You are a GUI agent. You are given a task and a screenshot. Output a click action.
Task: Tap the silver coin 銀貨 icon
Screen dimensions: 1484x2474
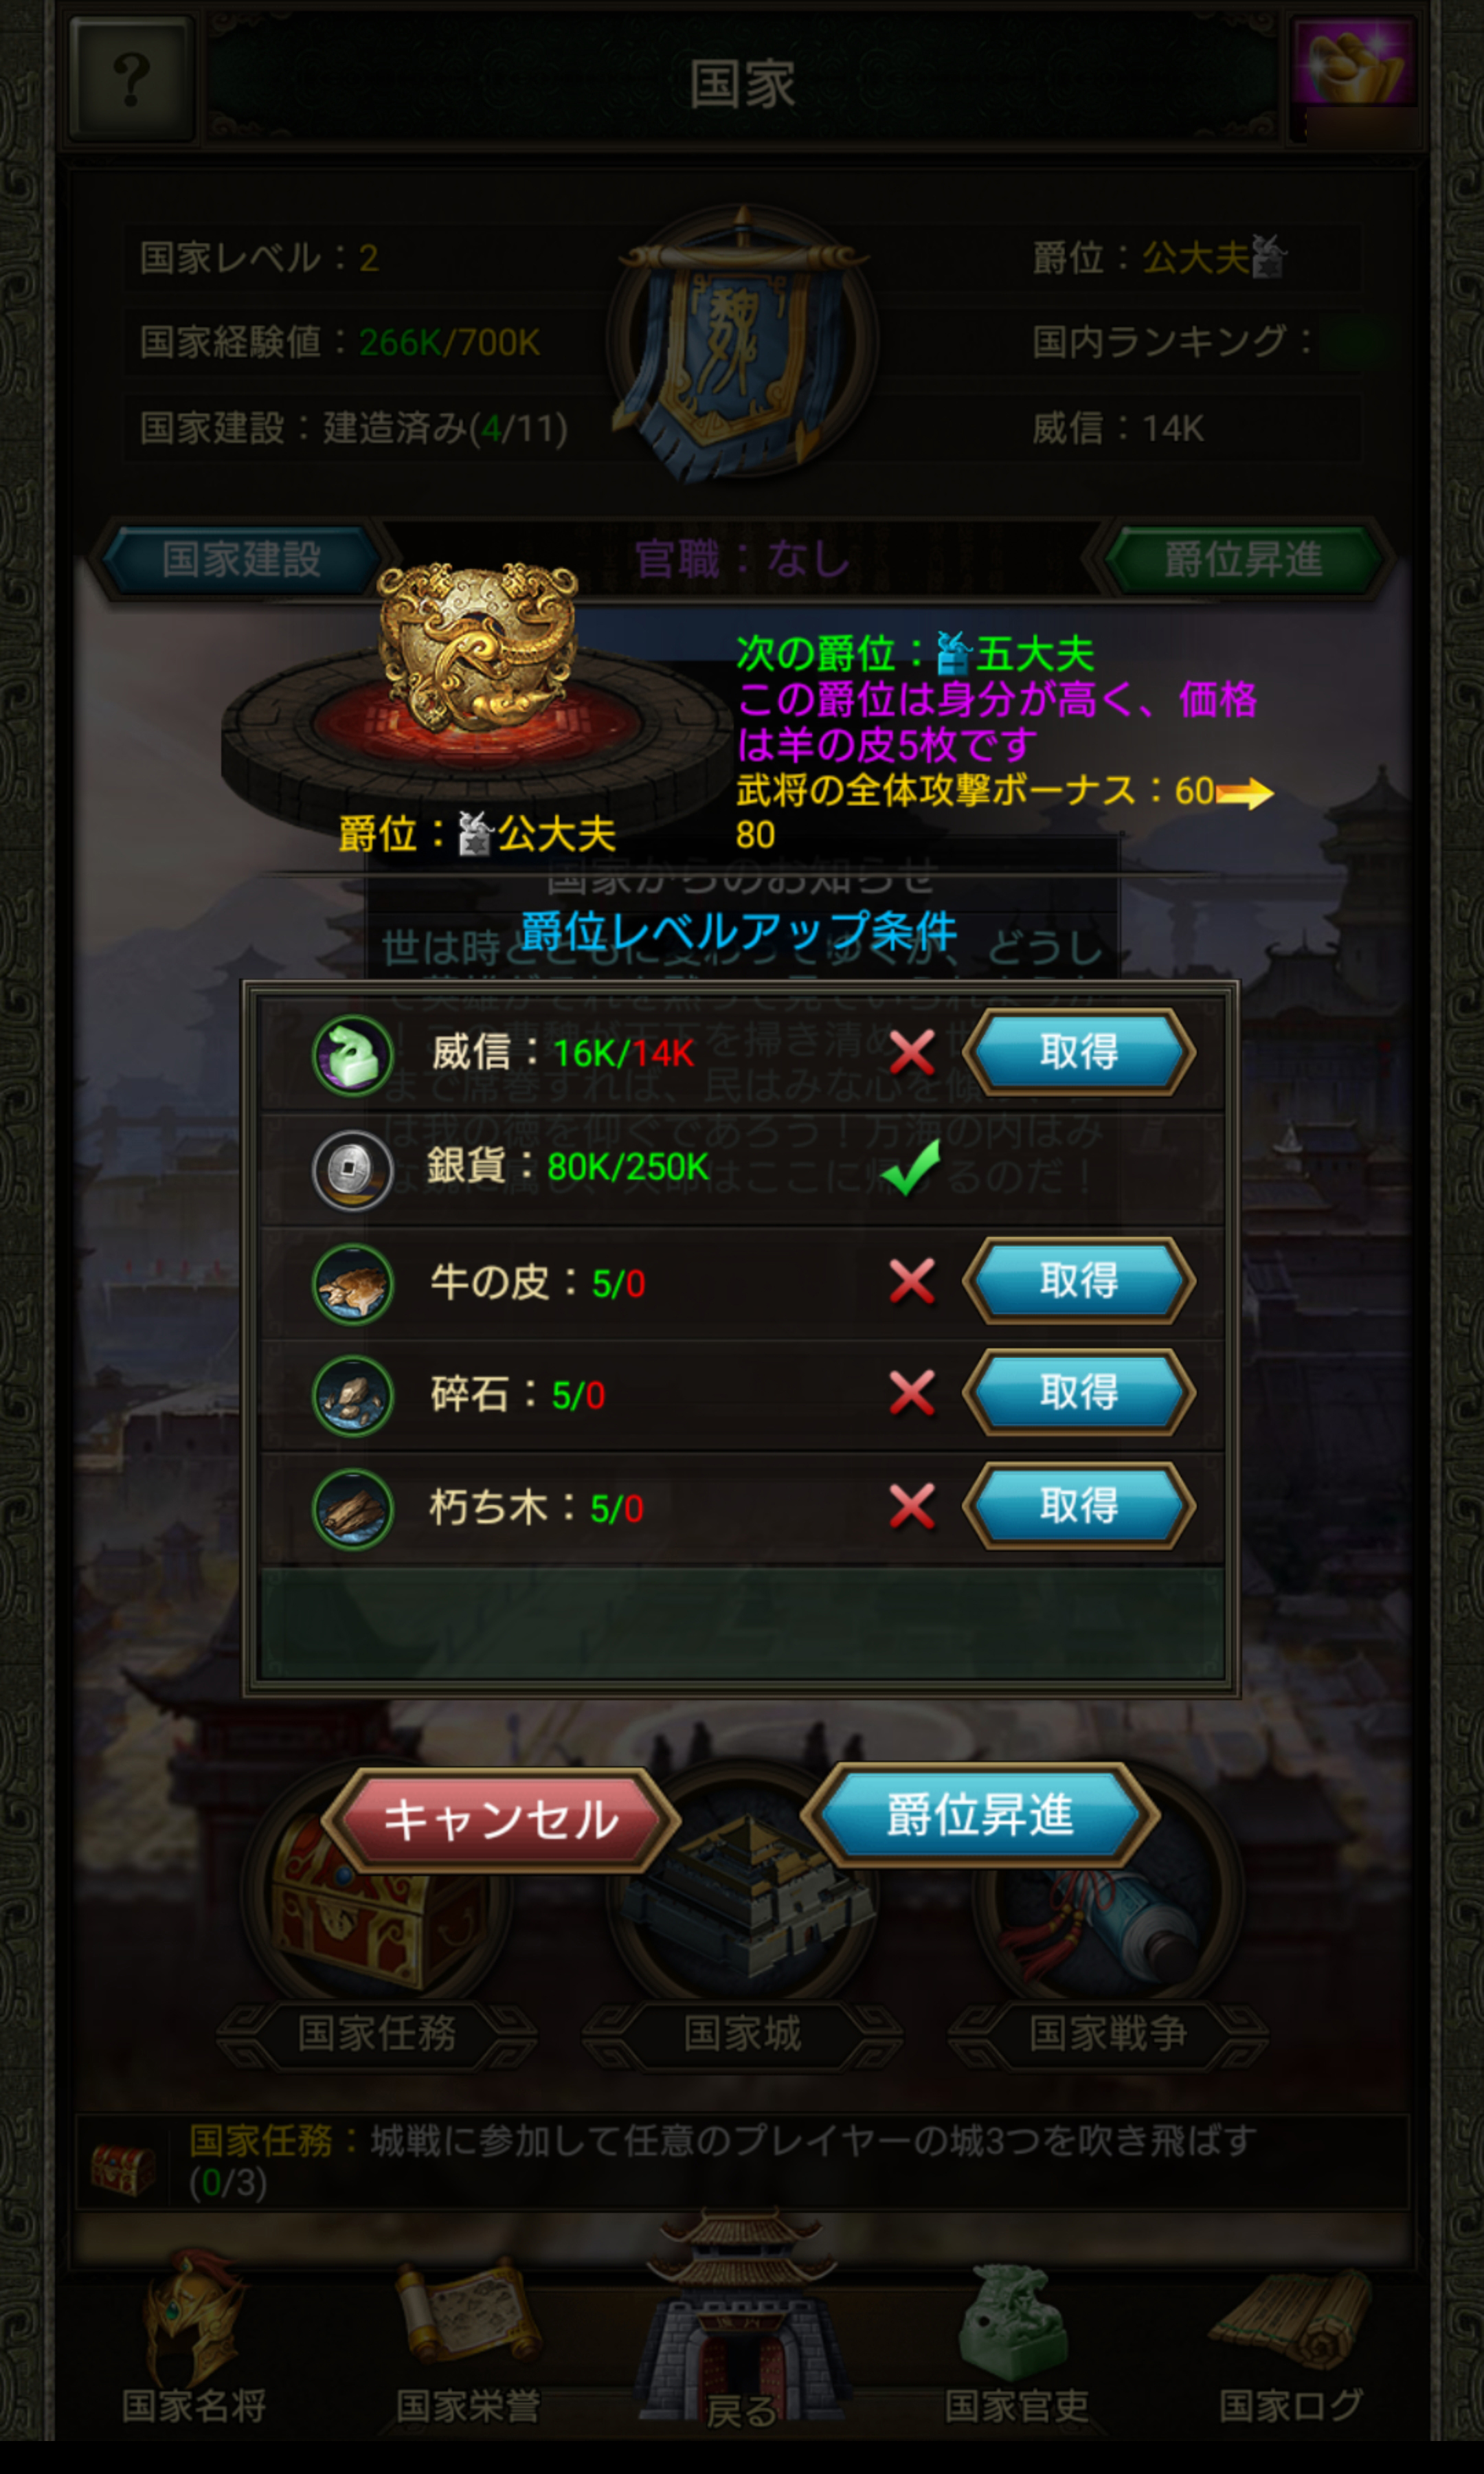352,1169
